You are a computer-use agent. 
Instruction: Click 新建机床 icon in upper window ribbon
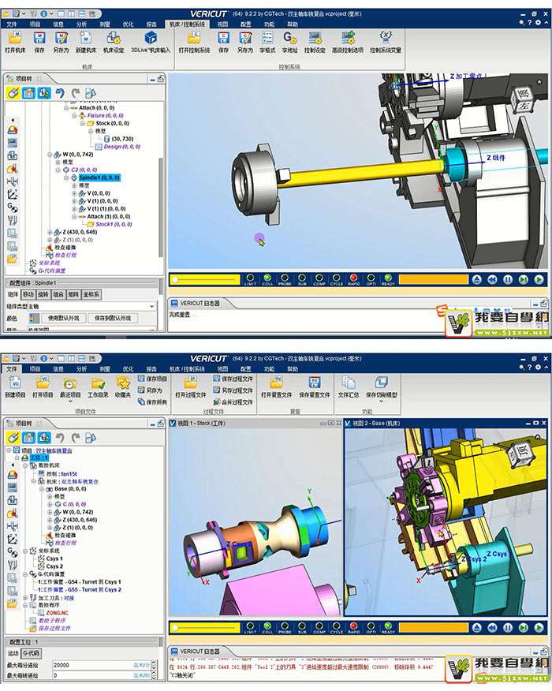click(x=86, y=39)
